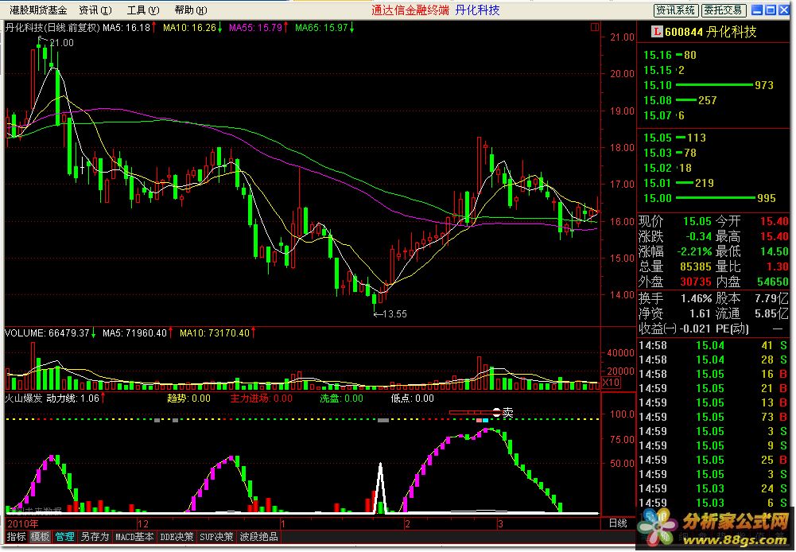
Task: Click bid price 15.01 row with 219
Action: coord(679,183)
